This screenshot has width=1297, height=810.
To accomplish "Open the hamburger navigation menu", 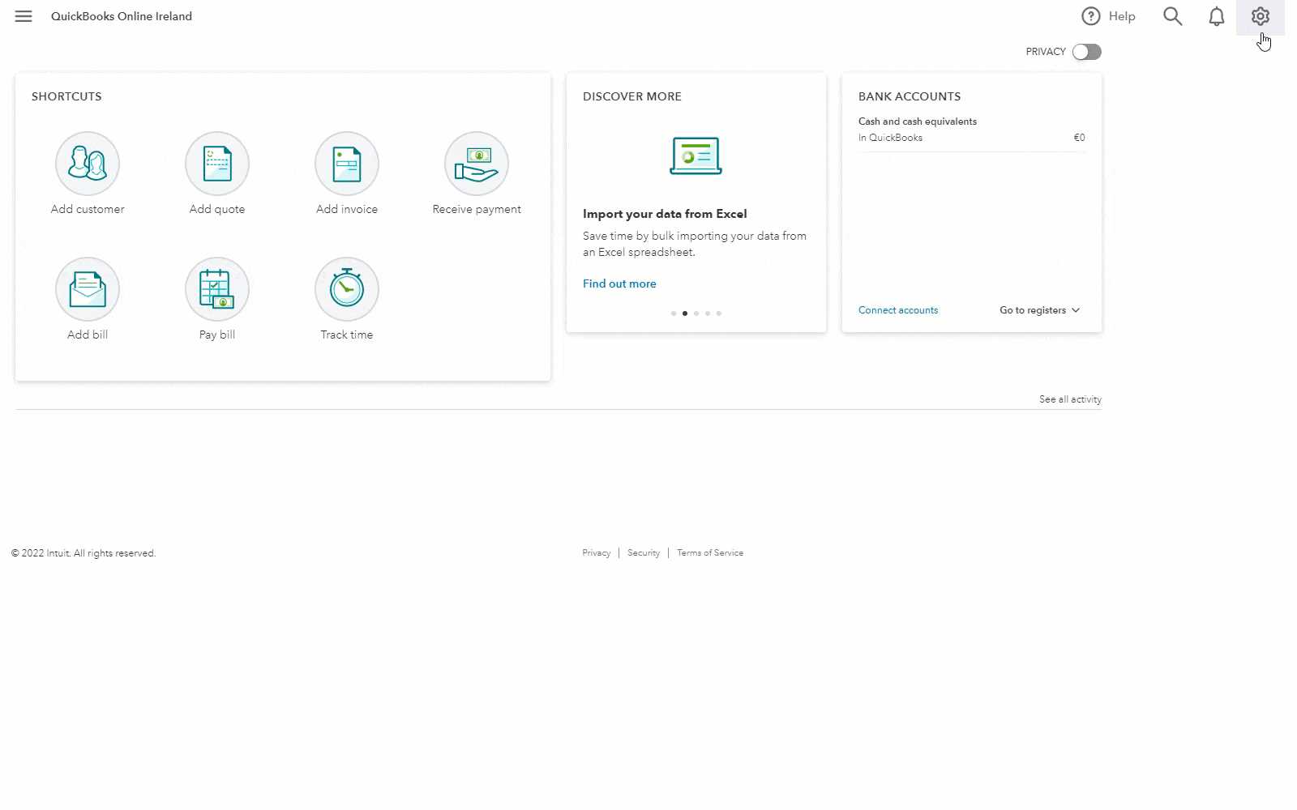I will pos(24,16).
